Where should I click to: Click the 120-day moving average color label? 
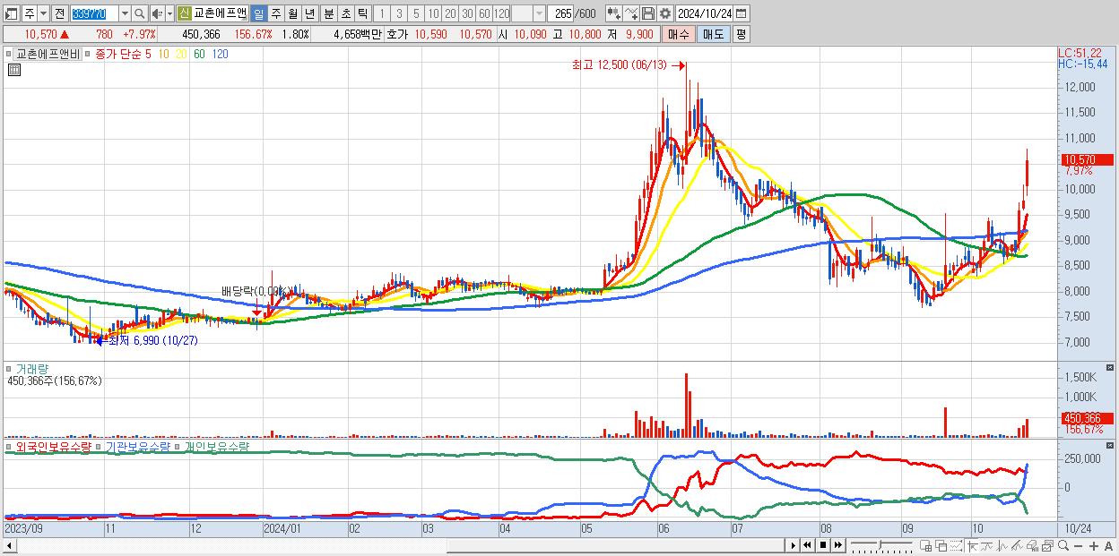click(x=220, y=54)
